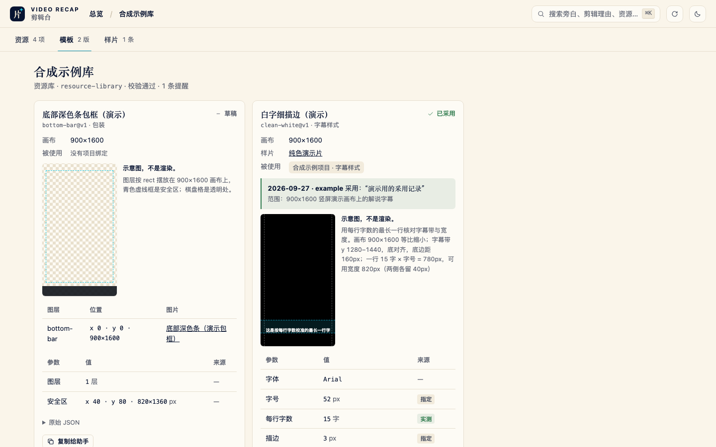Click the bottom-bar@v1 identifier text
This screenshot has height=447, width=716.
pyautogui.click(x=65, y=125)
